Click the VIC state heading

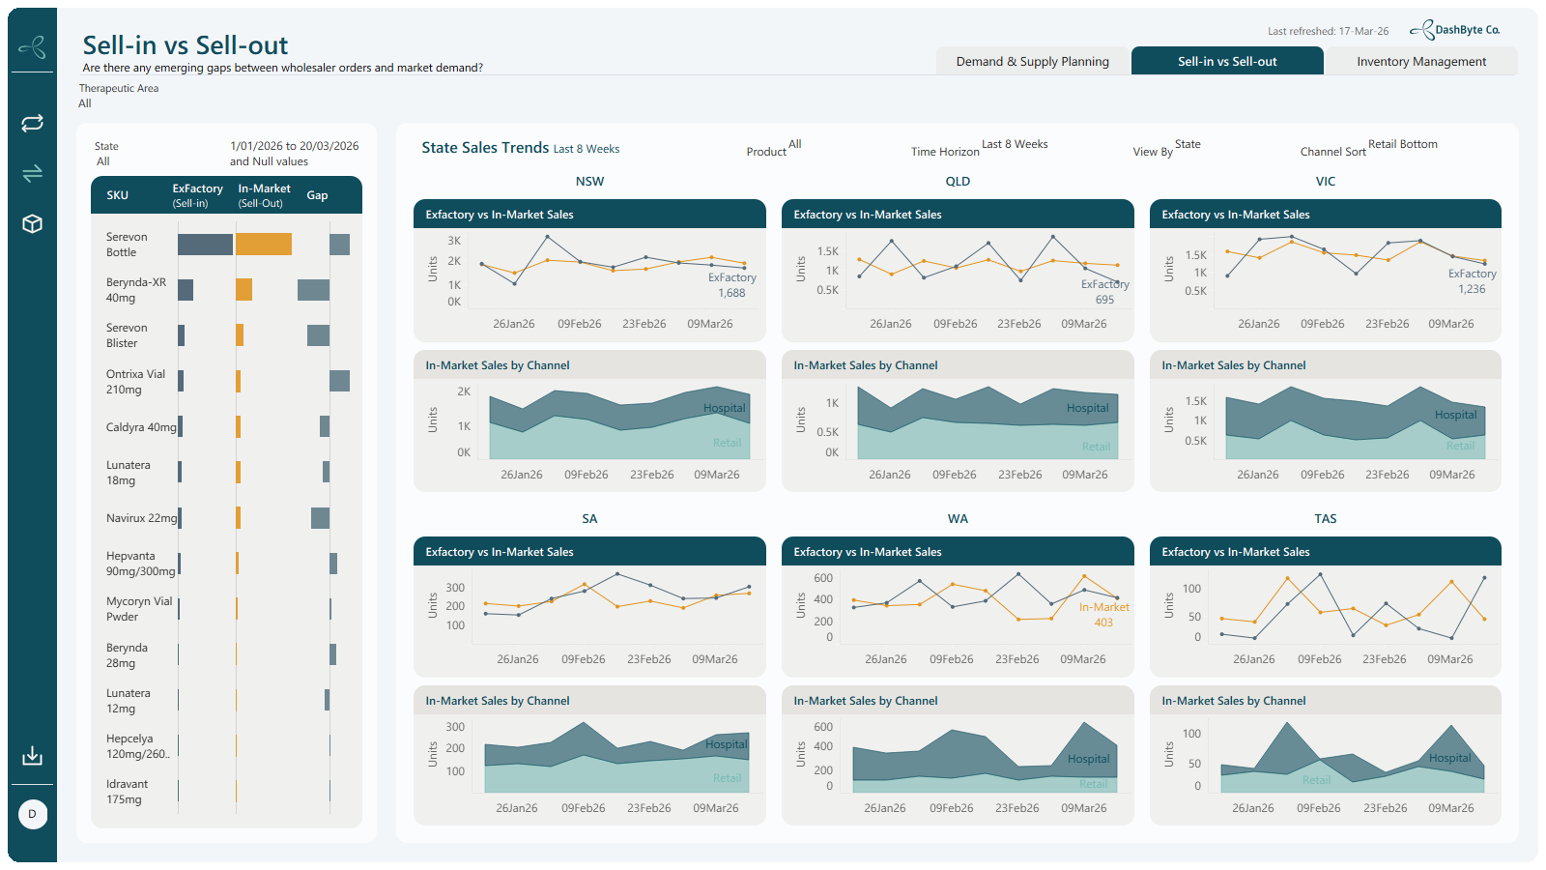click(x=1326, y=182)
